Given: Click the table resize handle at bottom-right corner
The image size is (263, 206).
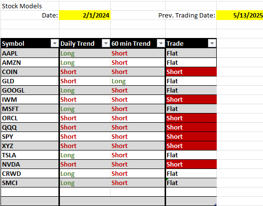Looking at the screenshot, I should coord(215,205).
